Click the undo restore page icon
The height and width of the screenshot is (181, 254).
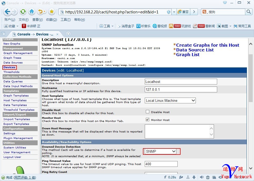coord(40,12)
